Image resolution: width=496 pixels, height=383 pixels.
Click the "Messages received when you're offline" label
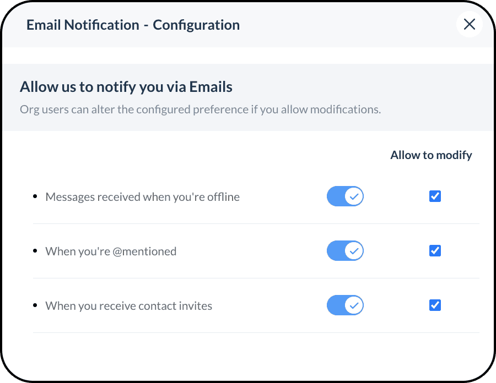(142, 197)
